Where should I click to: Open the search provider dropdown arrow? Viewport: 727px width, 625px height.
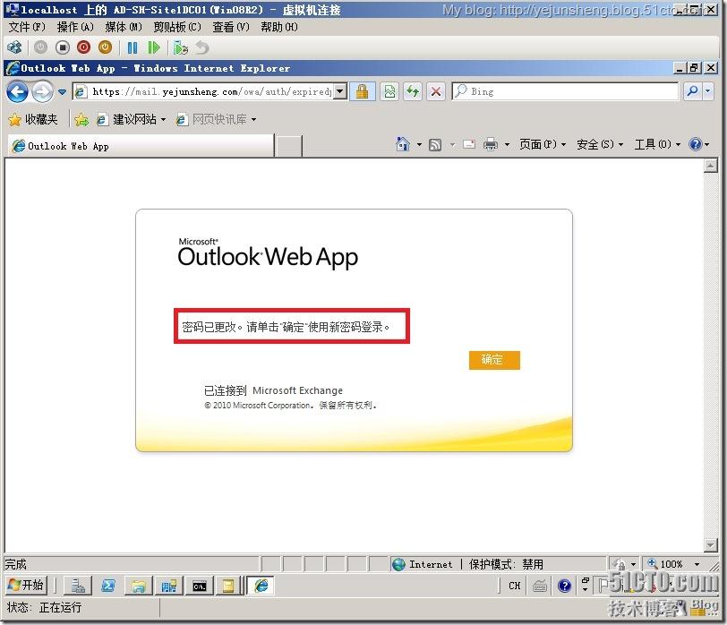(x=707, y=91)
